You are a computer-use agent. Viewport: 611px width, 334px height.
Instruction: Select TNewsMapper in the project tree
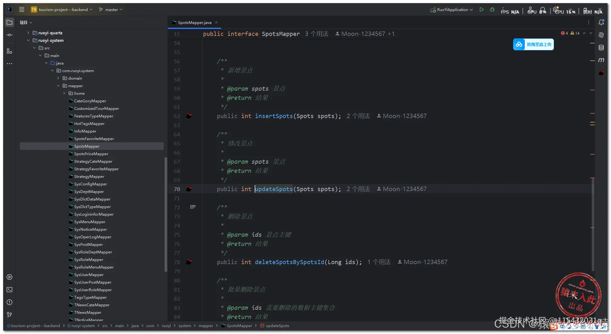point(88,312)
